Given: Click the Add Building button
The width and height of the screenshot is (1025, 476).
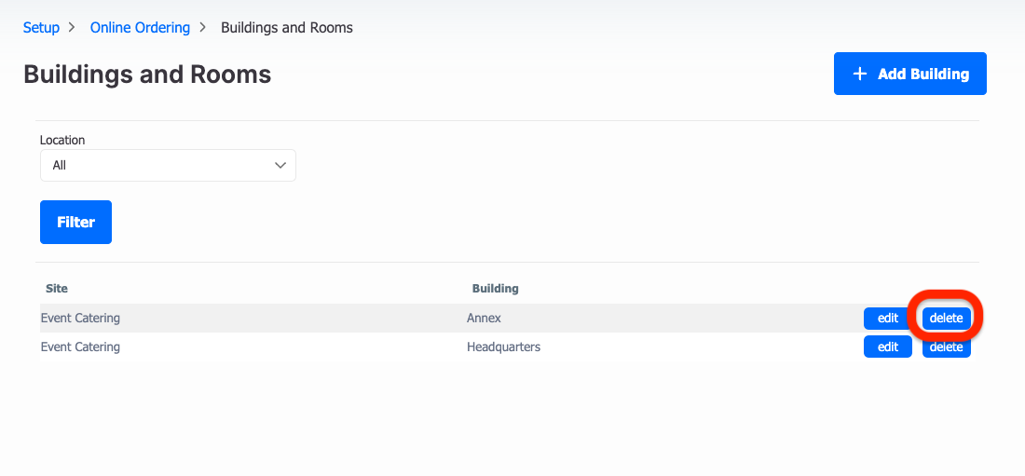Looking at the screenshot, I should tap(910, 74).
